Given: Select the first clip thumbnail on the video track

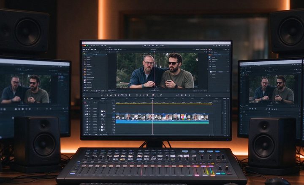Looking at the screenshot, I should pyautogui.click(x=120, y=117).
